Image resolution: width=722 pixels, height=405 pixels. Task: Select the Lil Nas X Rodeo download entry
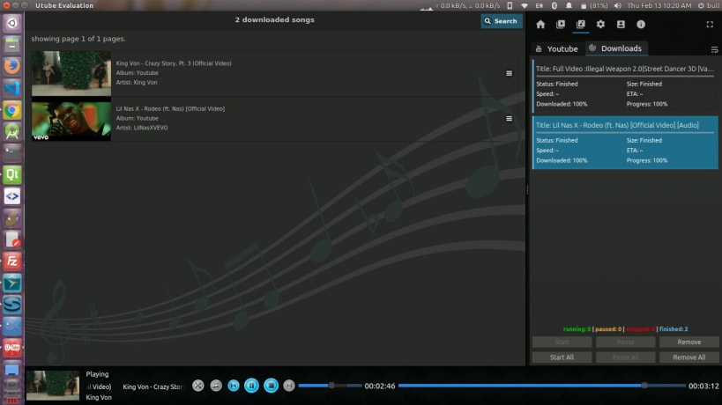[x=625, y=143]
